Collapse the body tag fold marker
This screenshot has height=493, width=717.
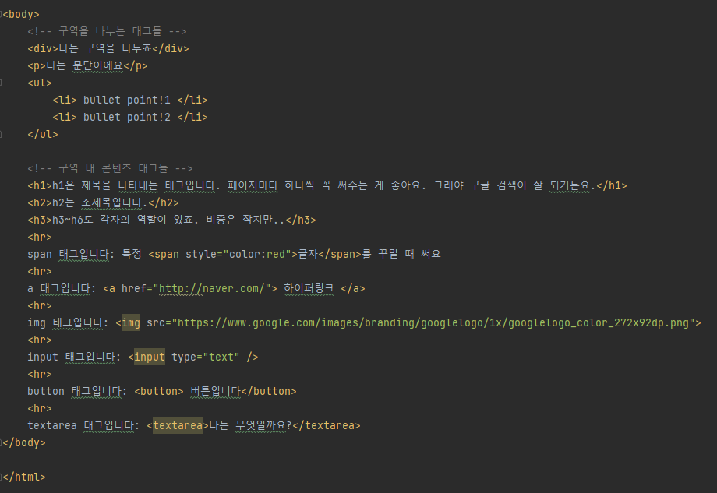(x=1, y=14)
